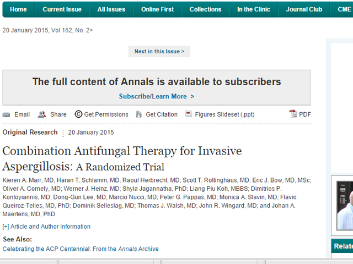The image size is (353, 264).
Task: Click the Share people icon
Action: click(42, 114)
